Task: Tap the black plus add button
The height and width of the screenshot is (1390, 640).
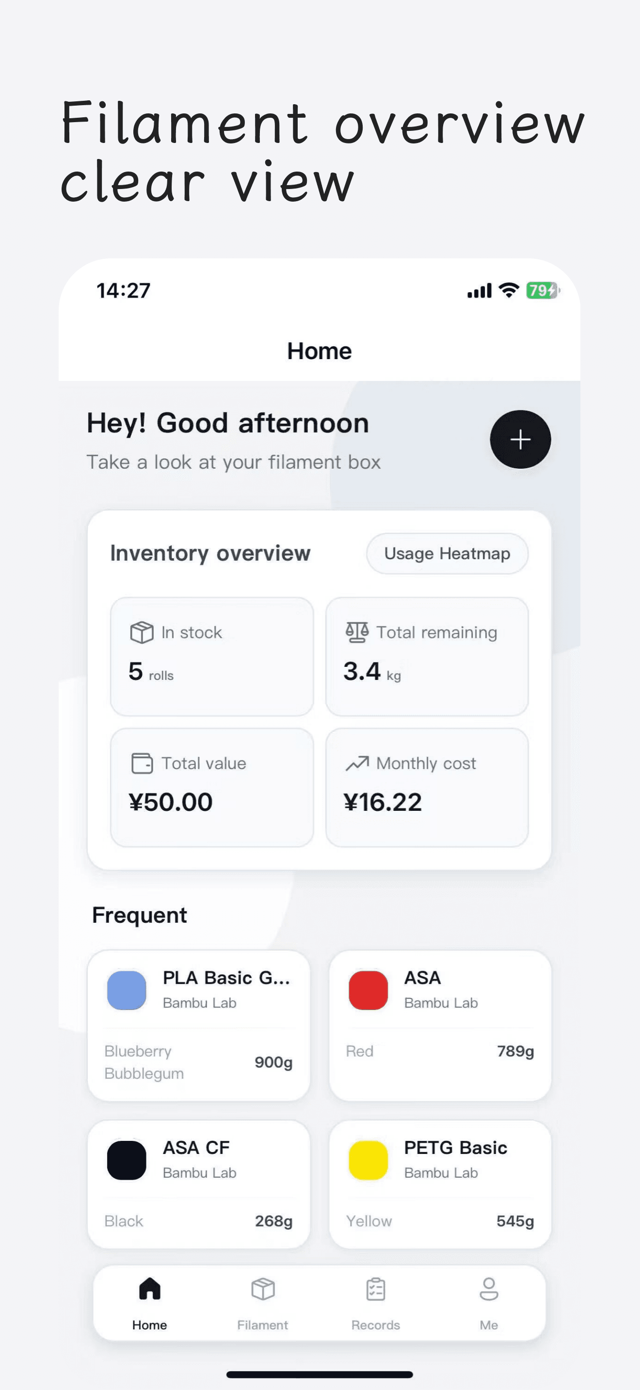Action: (x=520, y=439)
